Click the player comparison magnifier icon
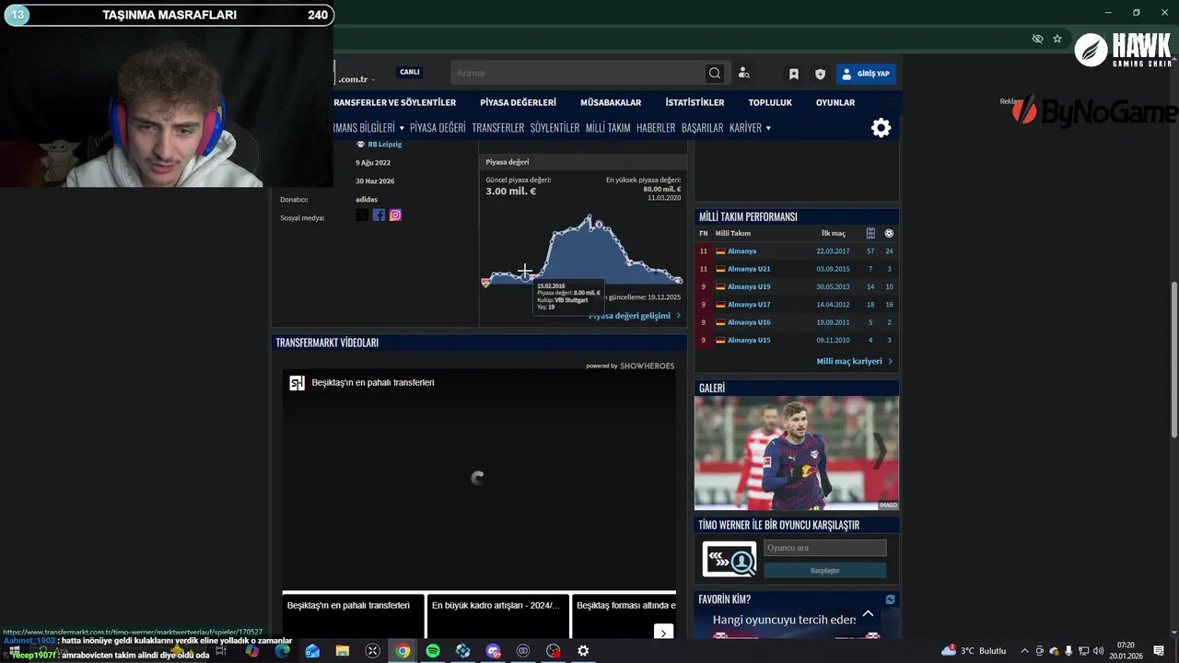 tap(729, 559)
